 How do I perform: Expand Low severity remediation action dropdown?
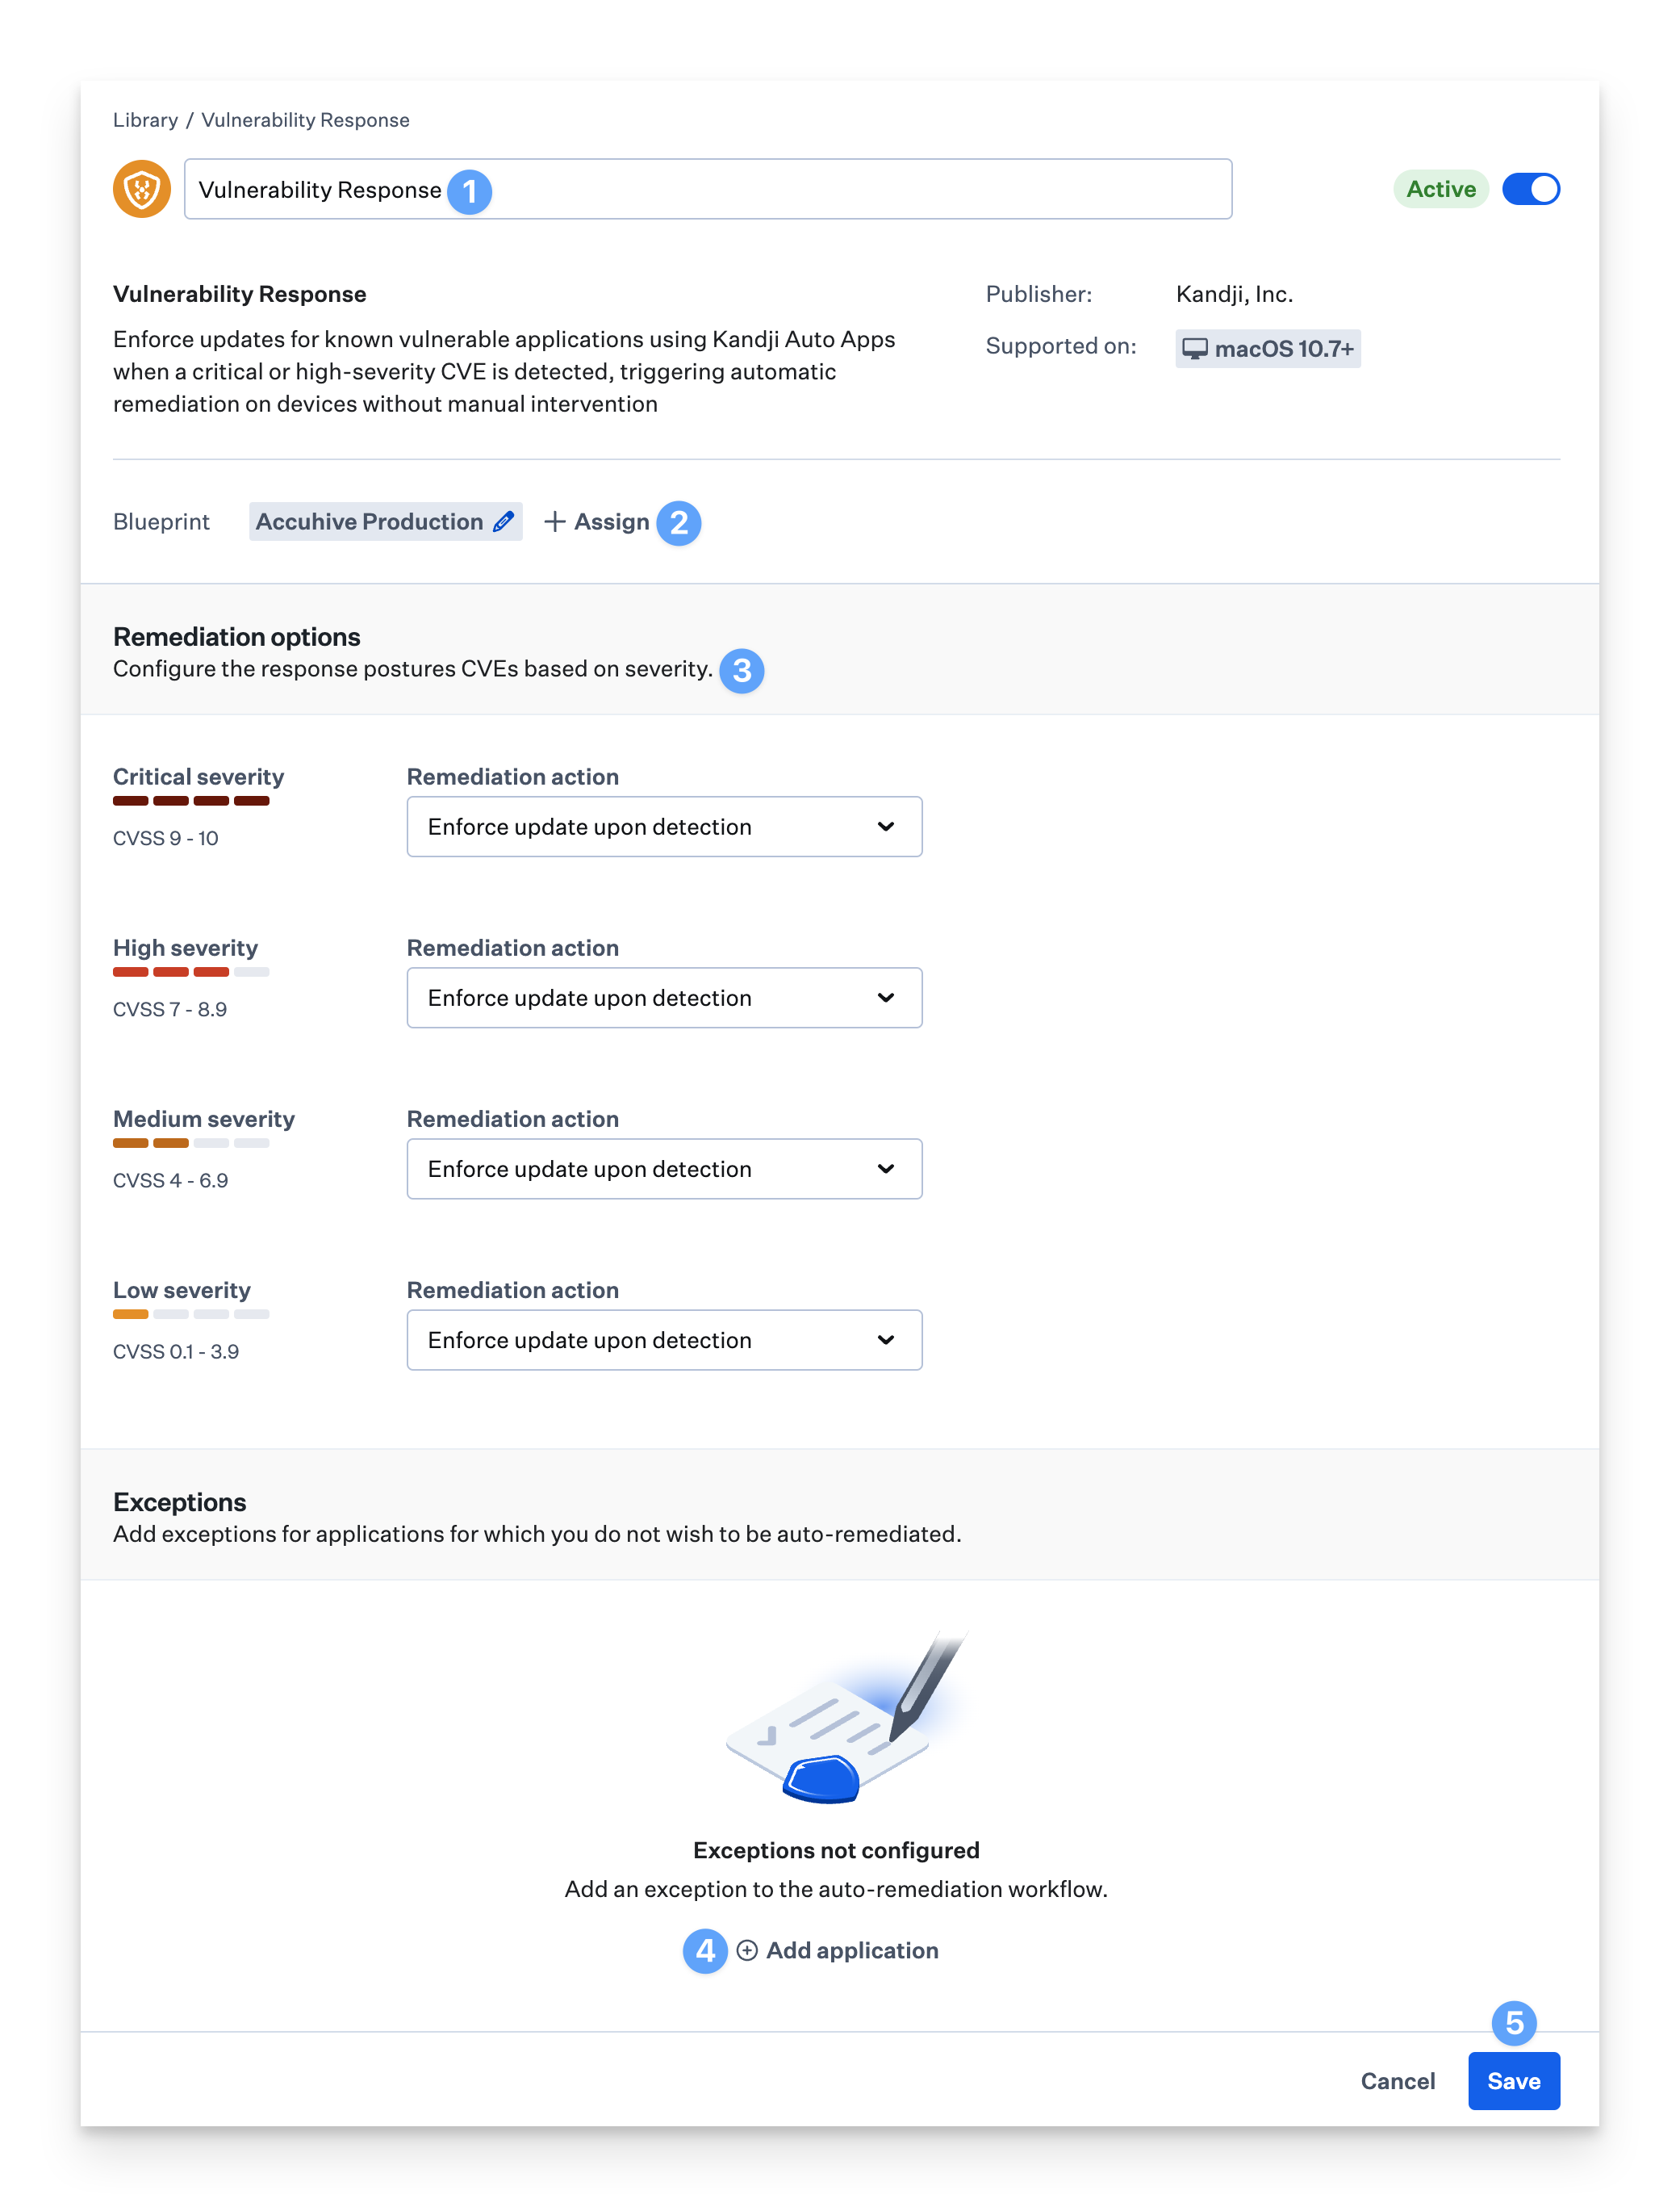[x=664, y=1339]
